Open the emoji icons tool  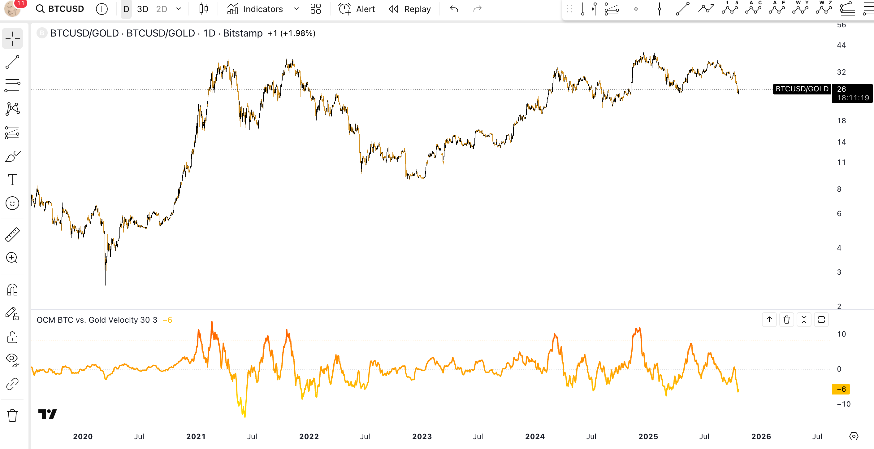click(13, 203)
